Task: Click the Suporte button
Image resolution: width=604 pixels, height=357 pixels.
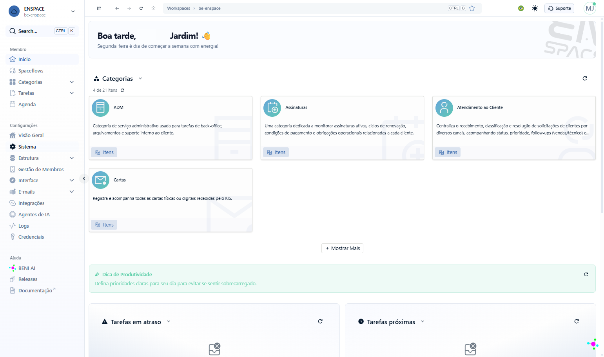Action: click(x=559, y=8)
